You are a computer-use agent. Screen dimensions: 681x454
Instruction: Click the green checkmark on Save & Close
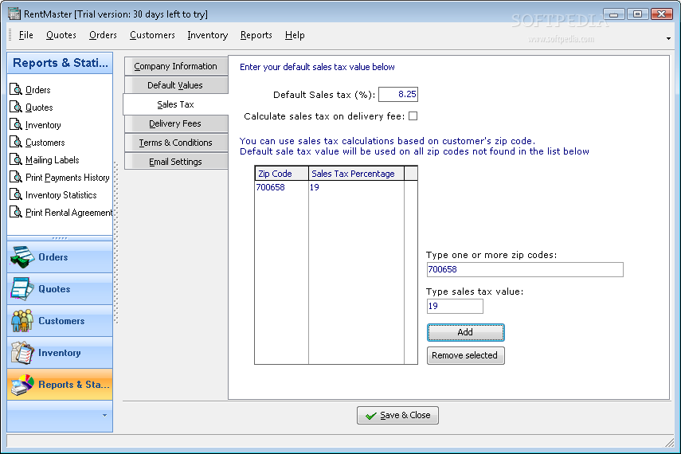click(371, 416)
